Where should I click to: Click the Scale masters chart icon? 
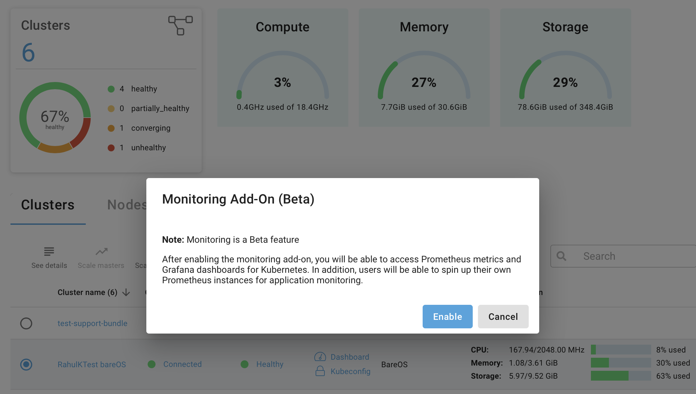(x=101, y=251)
